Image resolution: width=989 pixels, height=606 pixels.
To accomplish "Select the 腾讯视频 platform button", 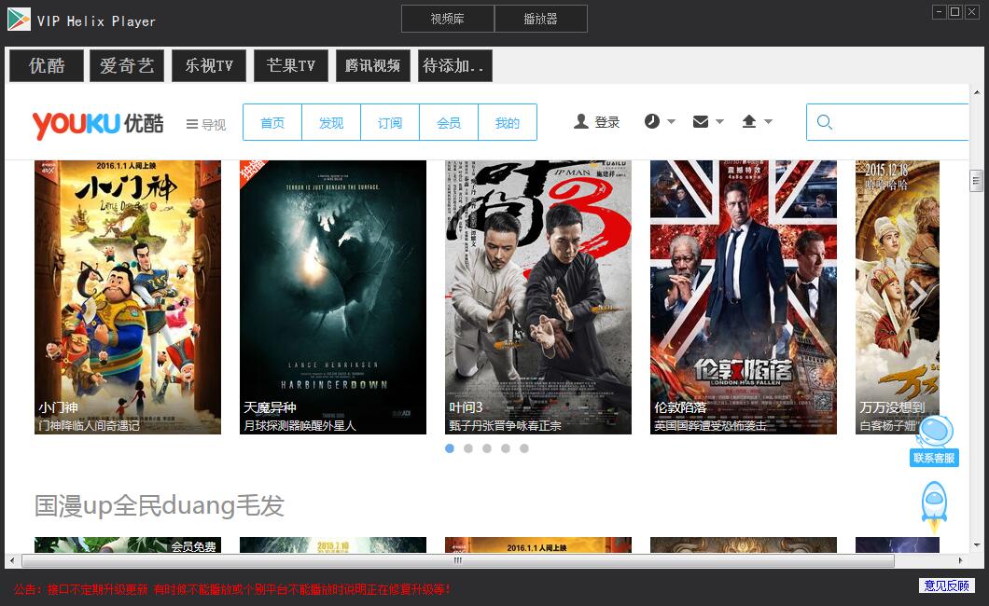I will point(373,65).
